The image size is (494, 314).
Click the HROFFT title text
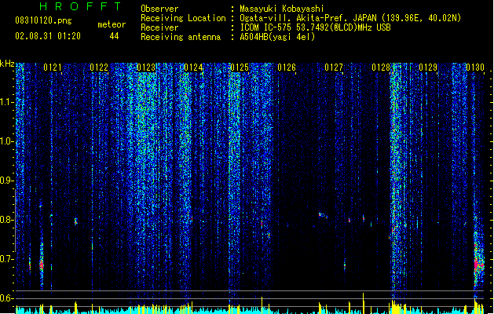[80, 6]
